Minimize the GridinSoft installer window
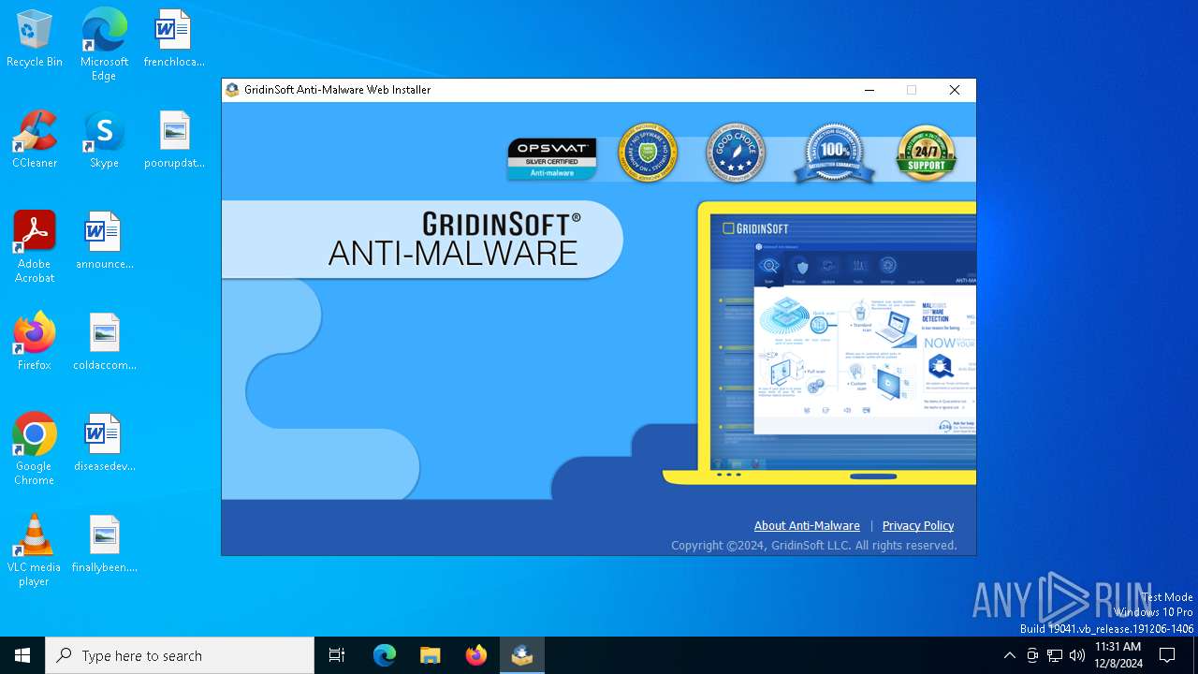 click(x=869, y=90)
